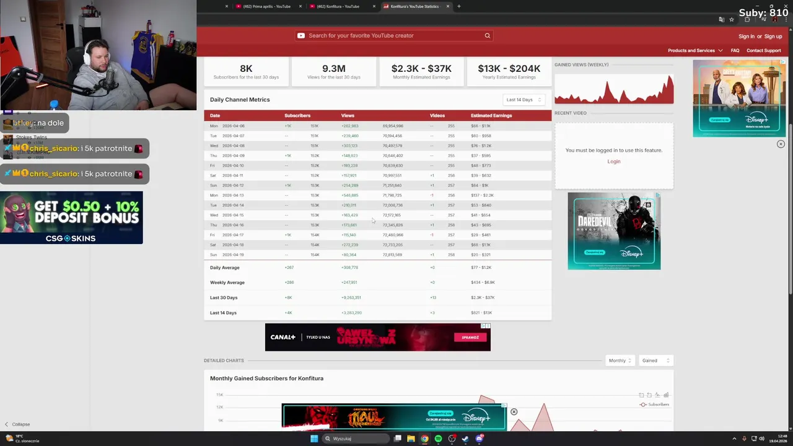Click the Subscribers column header
This screenshot has width=793, height=446.
pyautogui.click(x=297, y=115)
